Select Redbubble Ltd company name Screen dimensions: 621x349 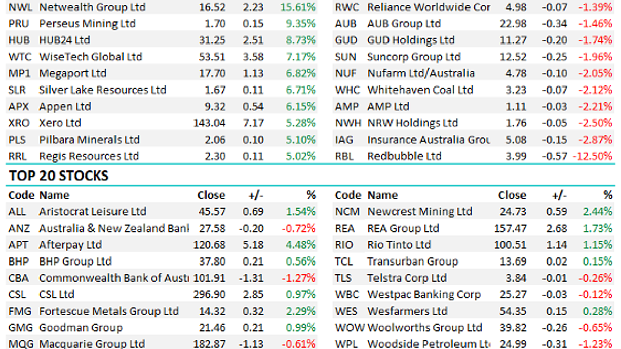coord(404,156)
